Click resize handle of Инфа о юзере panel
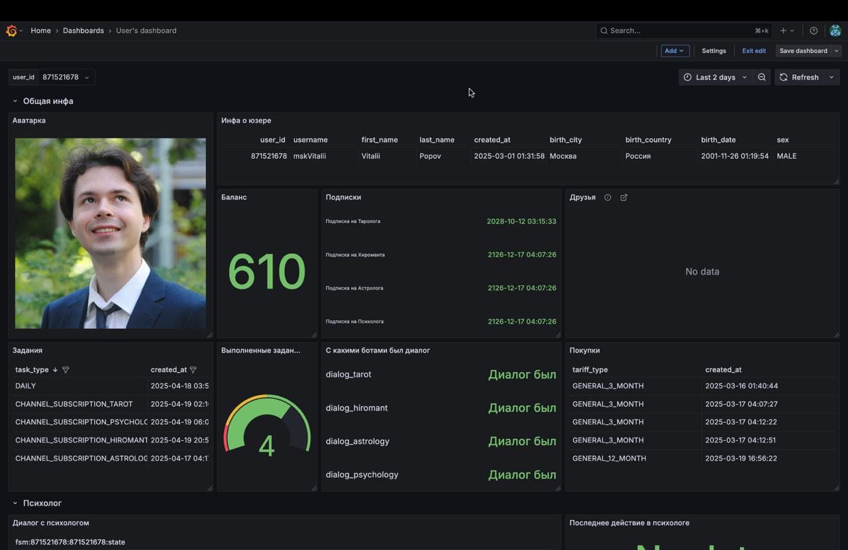 (x=836, y=181)
